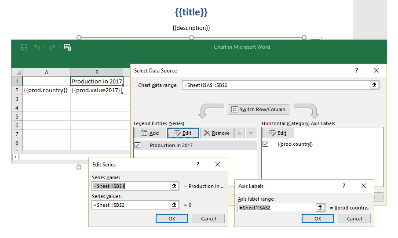Close the Select Data Source dialog
Image resolution: width=398 pixels, height=238 pixels.
(376, 70)
